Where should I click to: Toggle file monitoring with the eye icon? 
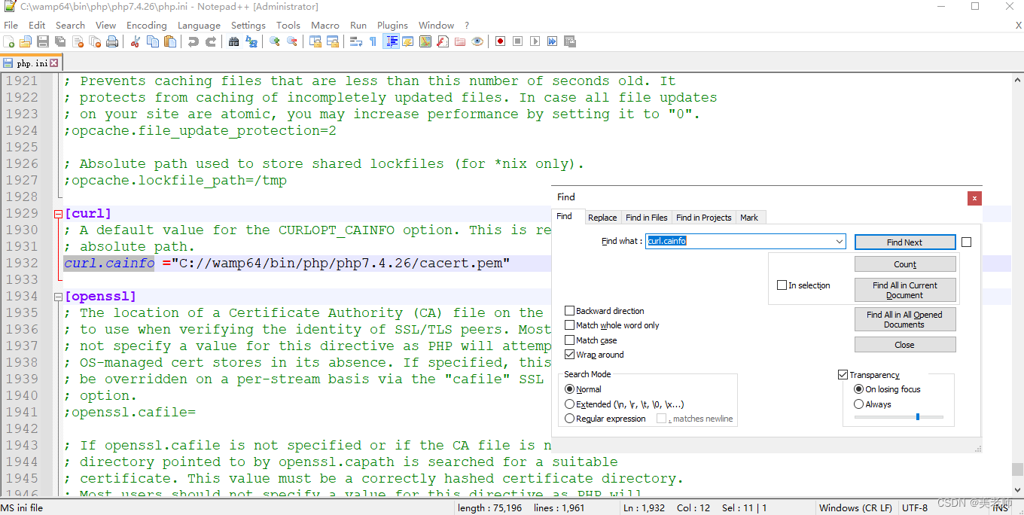(477, 41)
